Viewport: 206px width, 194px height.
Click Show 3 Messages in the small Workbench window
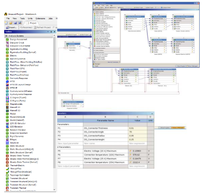click(x=192, y=66)
